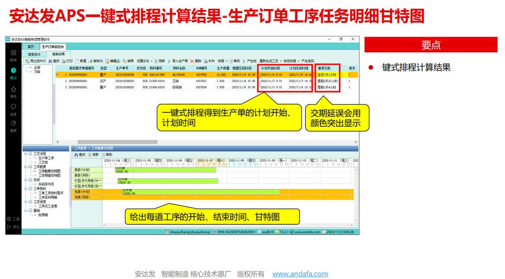Click the 产生条码 toolbar button
The height and width of the screenshot is (279, 505).
[308, 61]
